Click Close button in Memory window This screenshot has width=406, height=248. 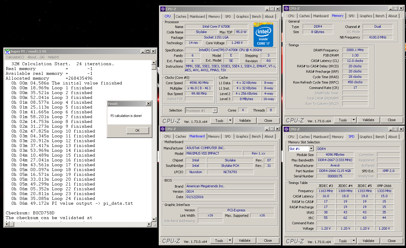tap(392, 120)
